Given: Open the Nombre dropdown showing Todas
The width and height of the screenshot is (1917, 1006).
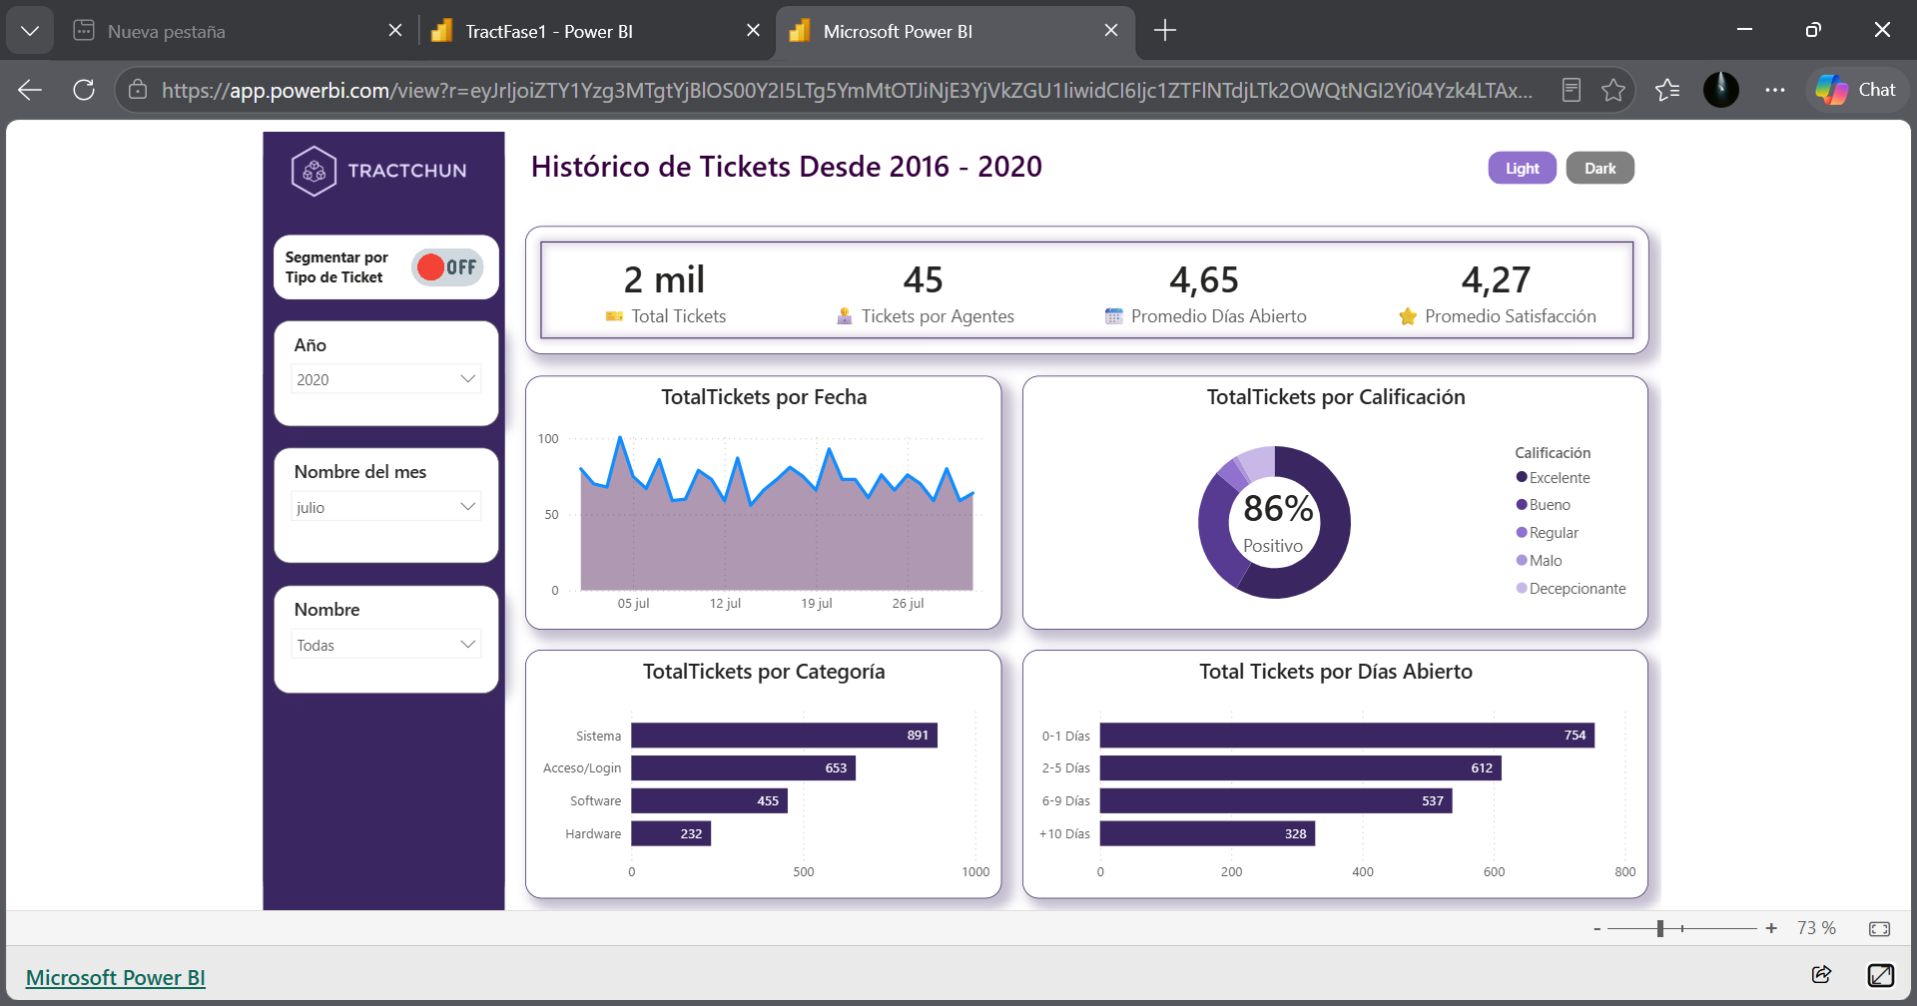Looking at the screenshot, I should [385, 644].
